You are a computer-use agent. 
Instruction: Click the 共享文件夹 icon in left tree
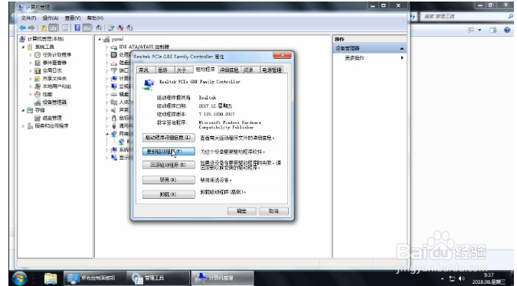[38, 78]
